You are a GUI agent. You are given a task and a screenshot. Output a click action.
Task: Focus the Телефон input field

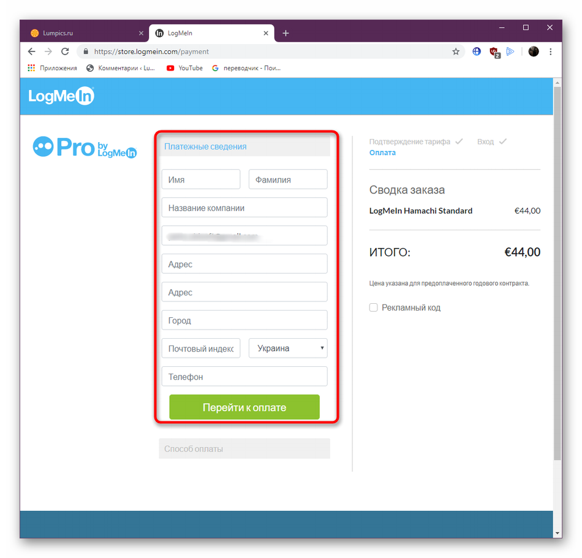point(244,377)
